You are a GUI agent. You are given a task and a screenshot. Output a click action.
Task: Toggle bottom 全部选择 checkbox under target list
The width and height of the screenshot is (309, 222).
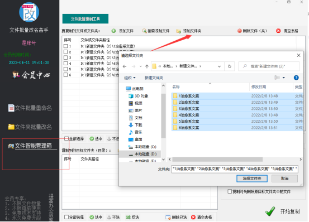66,217
